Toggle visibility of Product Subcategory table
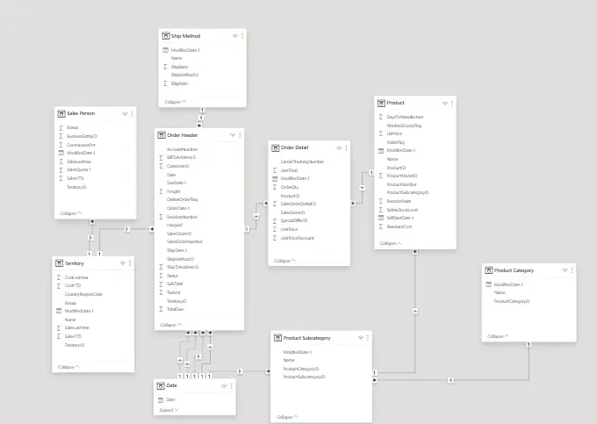The height and width of the screenshot is (424, 597). 361,338
